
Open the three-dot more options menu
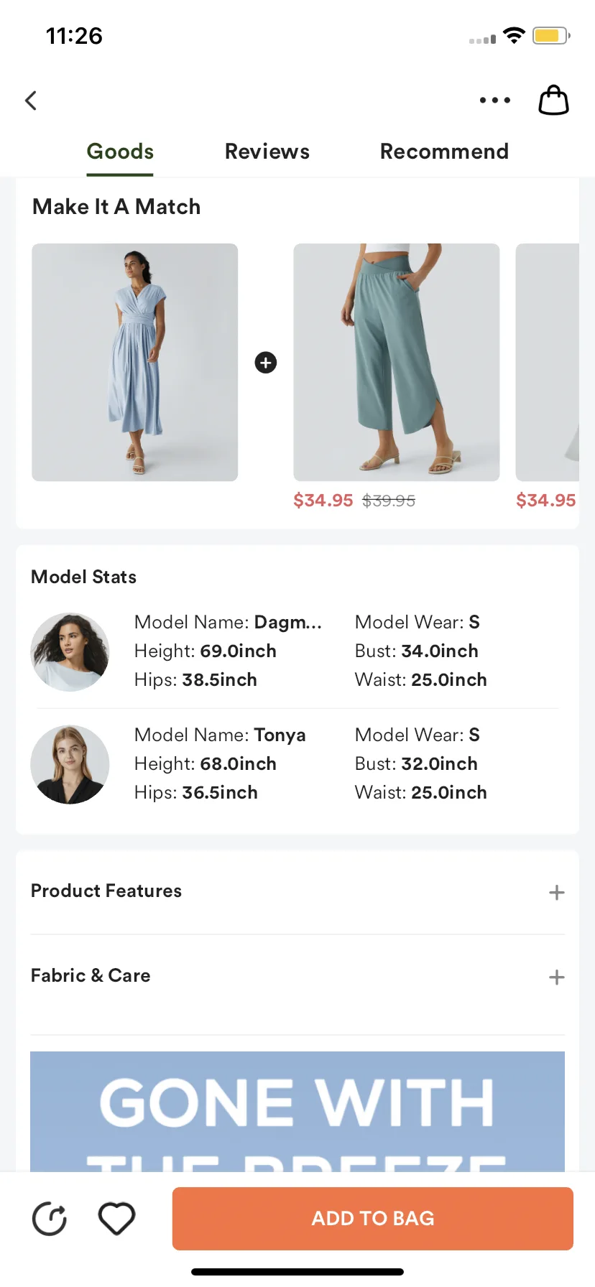495,101
